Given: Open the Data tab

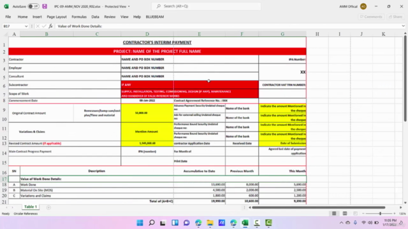Looking at the screenshot, I should [x=95, y=17].
